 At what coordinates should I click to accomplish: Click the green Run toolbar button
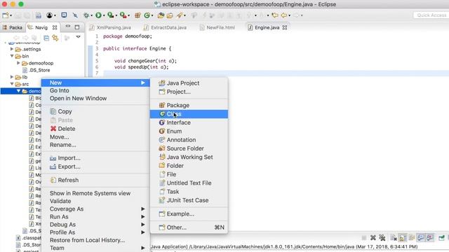98,15
